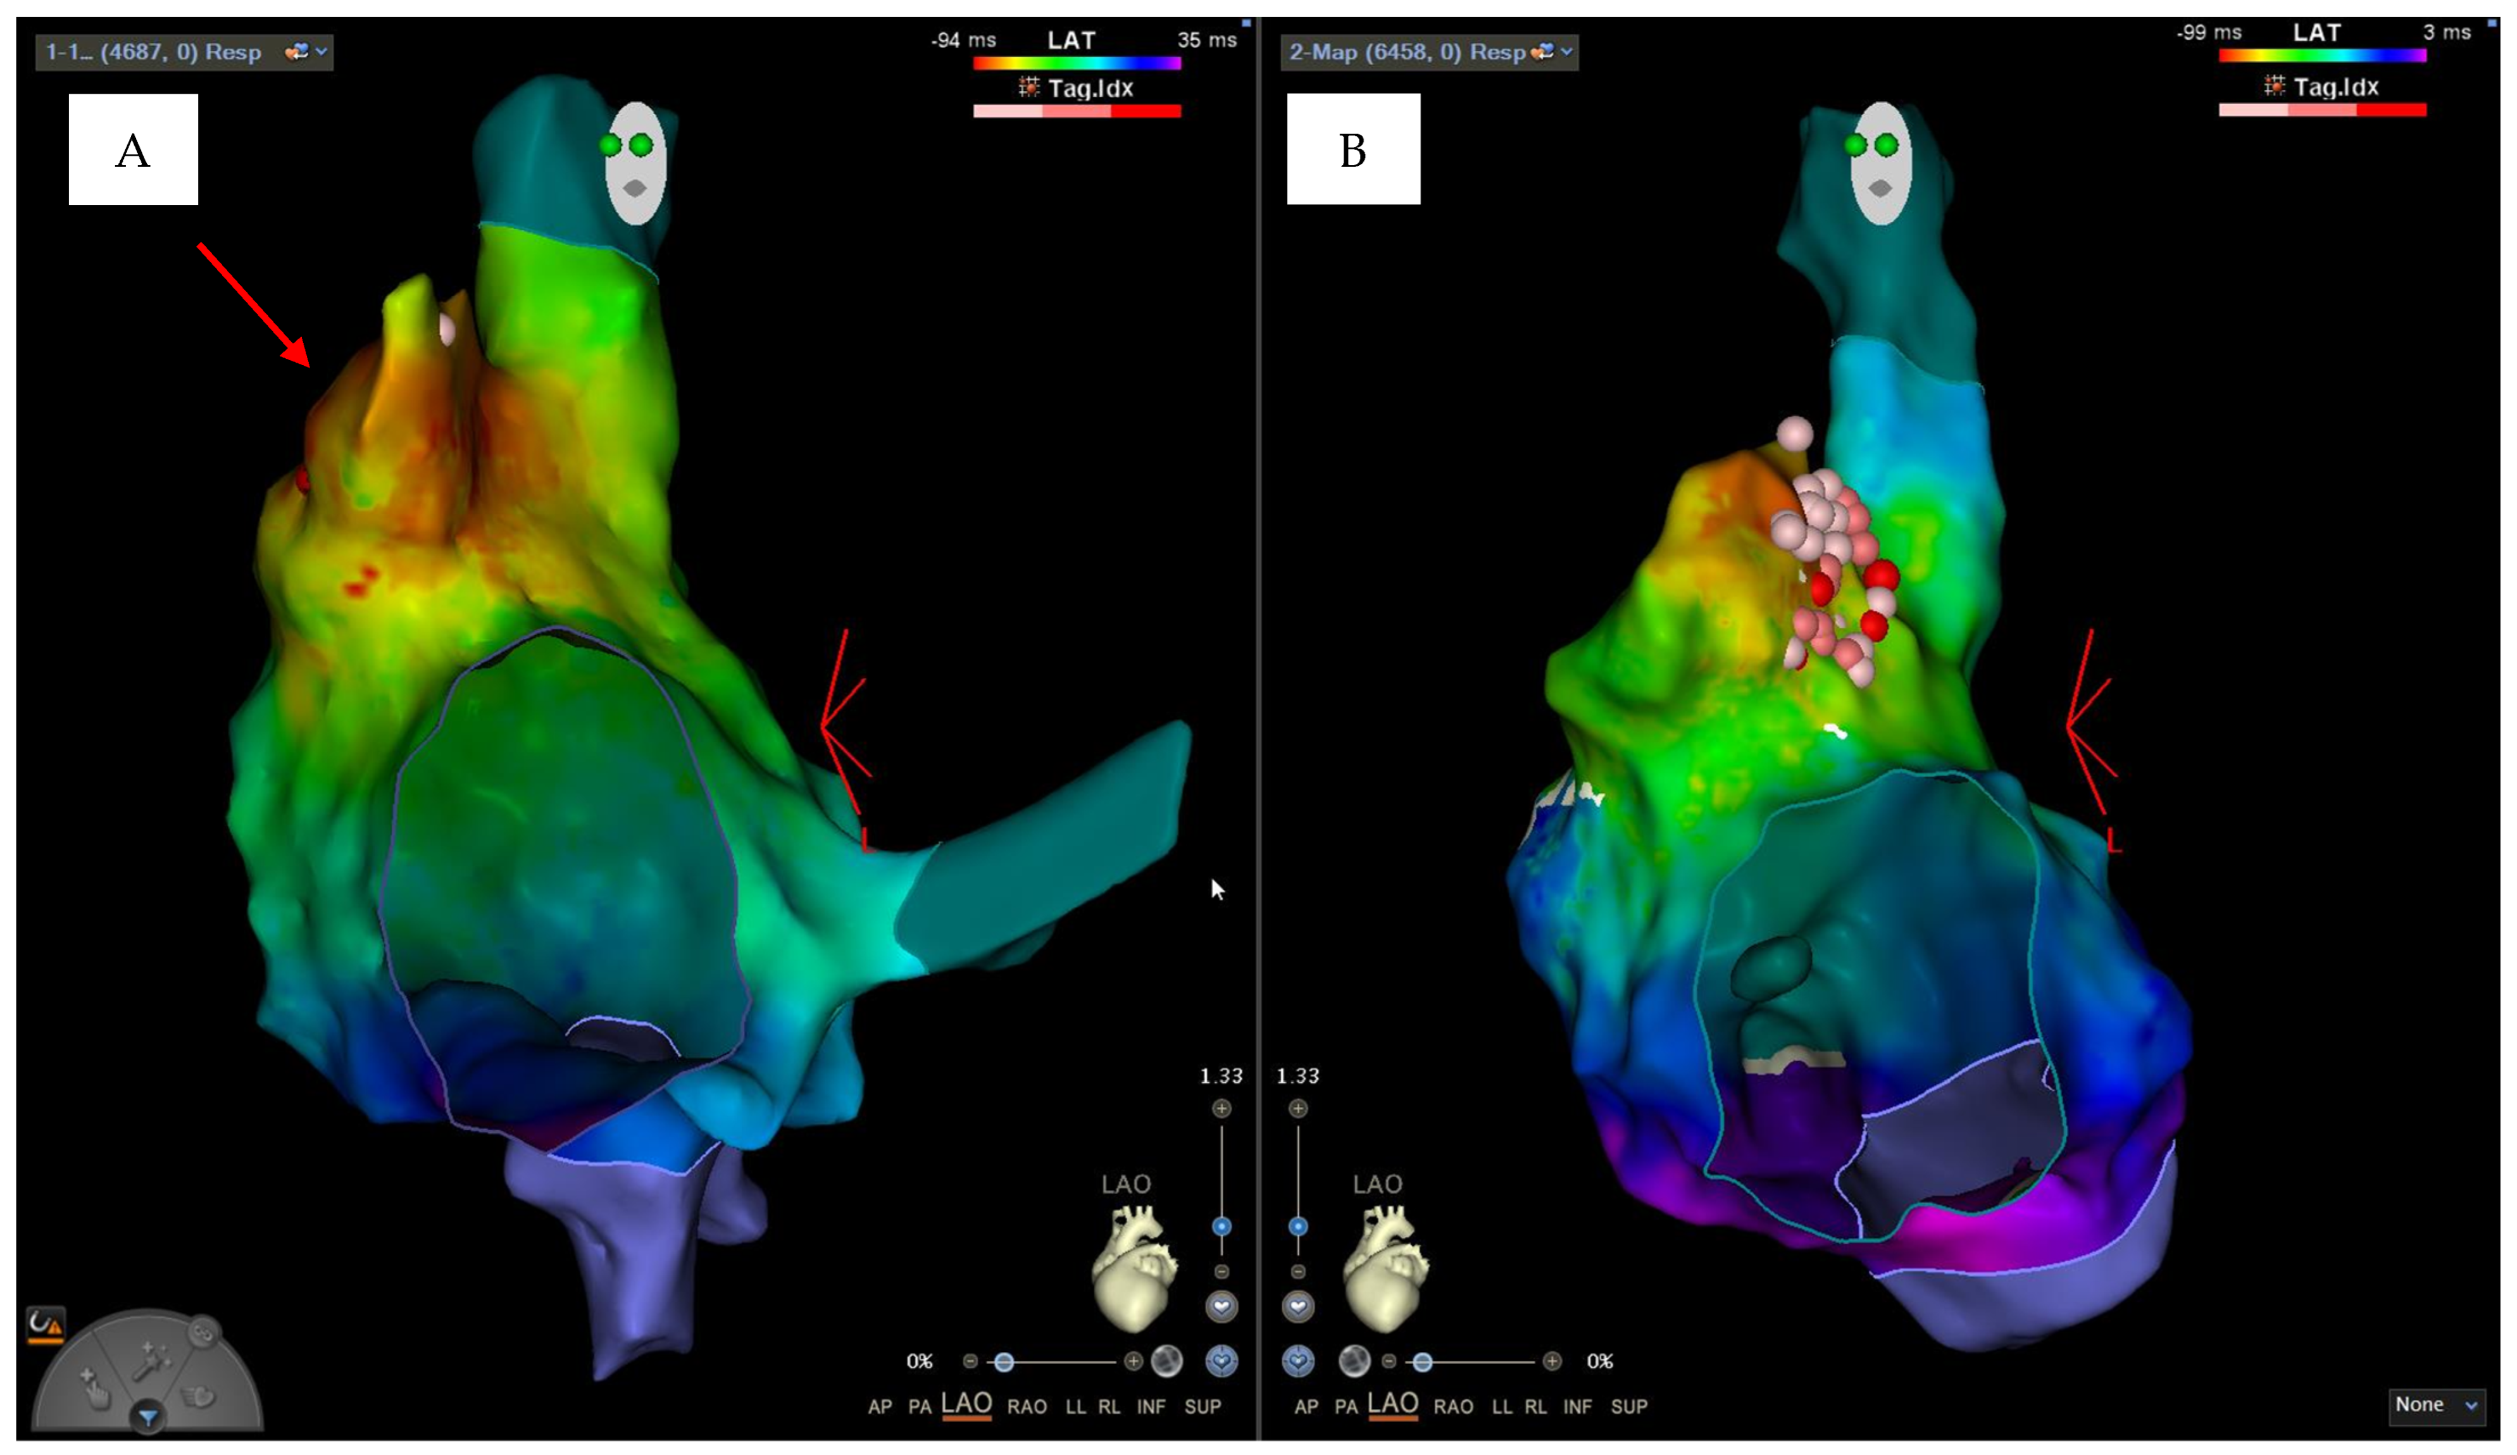Click the right panel translucent sphere icon
2517x1455 pixels.
click(x=1353, y=1360)
